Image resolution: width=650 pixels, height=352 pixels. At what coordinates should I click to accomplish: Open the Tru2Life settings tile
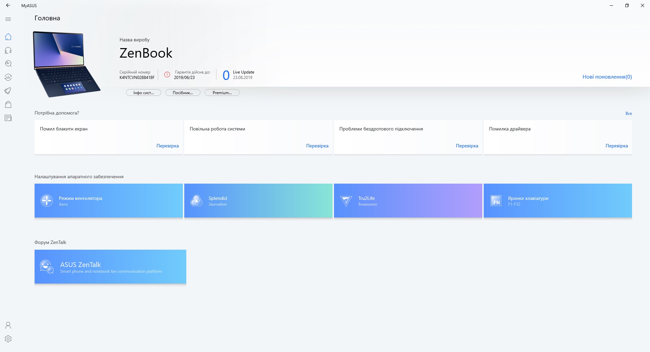(x=408, y=201)
